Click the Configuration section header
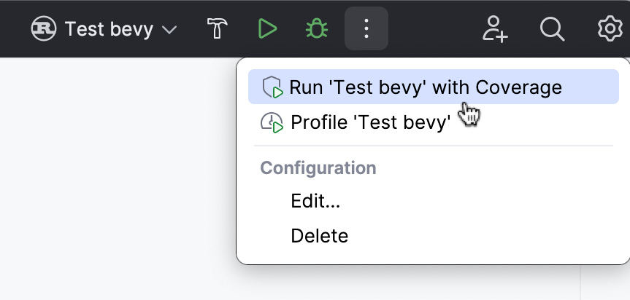This screenshot has height=300, width=630. pos(318,168)
